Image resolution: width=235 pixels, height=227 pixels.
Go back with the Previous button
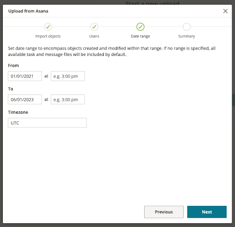point(164,212)
